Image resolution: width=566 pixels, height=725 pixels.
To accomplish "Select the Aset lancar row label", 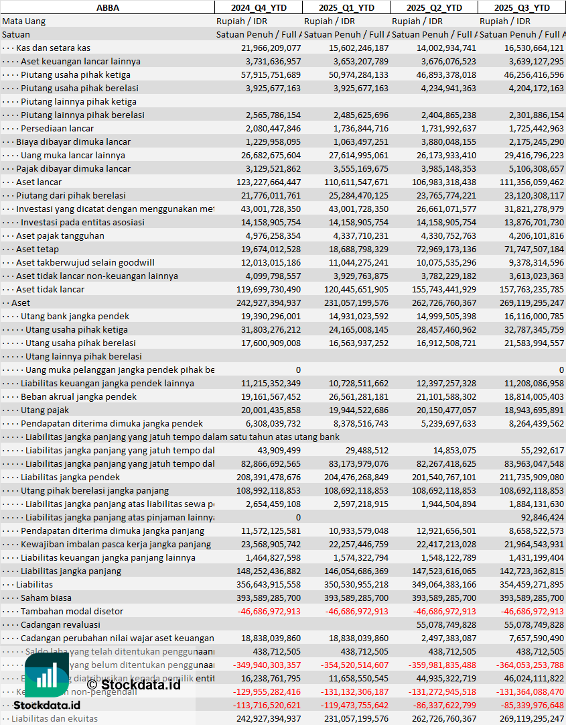I will [x=39, y=182].
